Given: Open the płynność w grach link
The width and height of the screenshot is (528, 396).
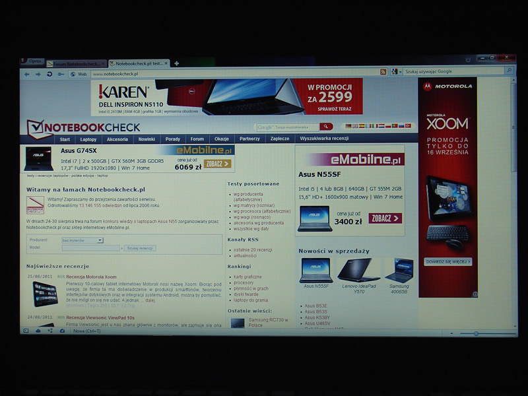Looking at the screenshot, I should pos(251,288).
